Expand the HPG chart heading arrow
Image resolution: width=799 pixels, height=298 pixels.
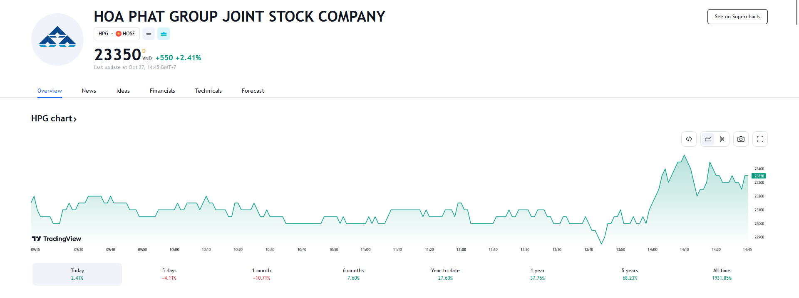(x=75, y=119)
